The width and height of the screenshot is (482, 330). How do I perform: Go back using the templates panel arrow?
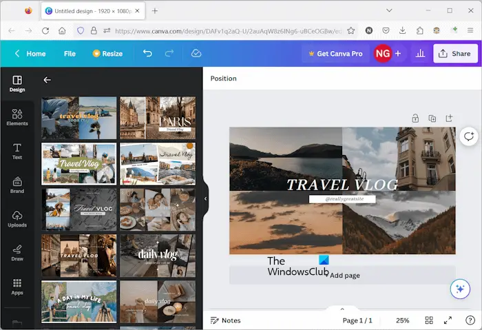point(47,80)
